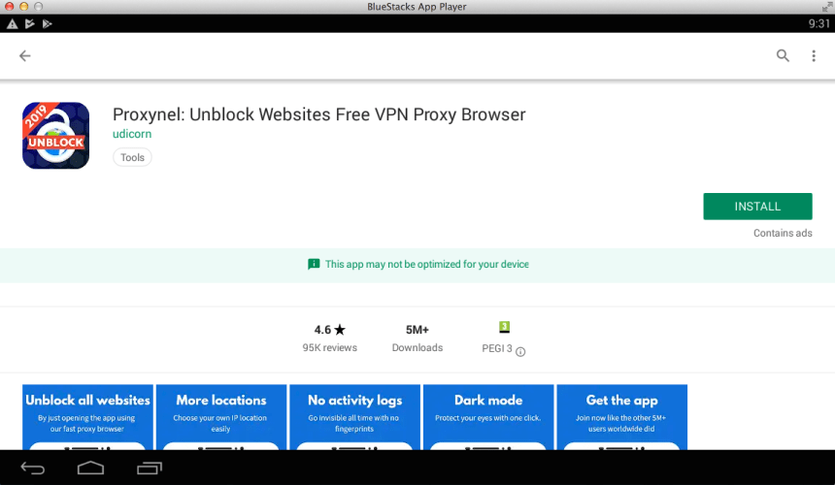
Task: Tap the PEGI 3 rating badge
Action: [x=505, y=328]
